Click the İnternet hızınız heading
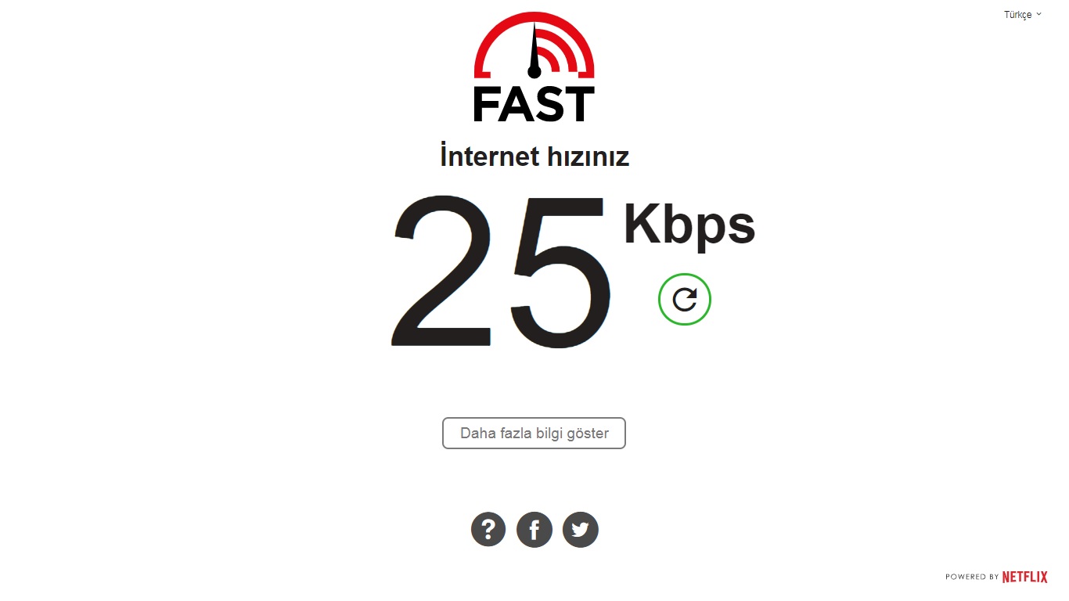This screenshot has width=1069, height=601. click(x=534, y=157)
